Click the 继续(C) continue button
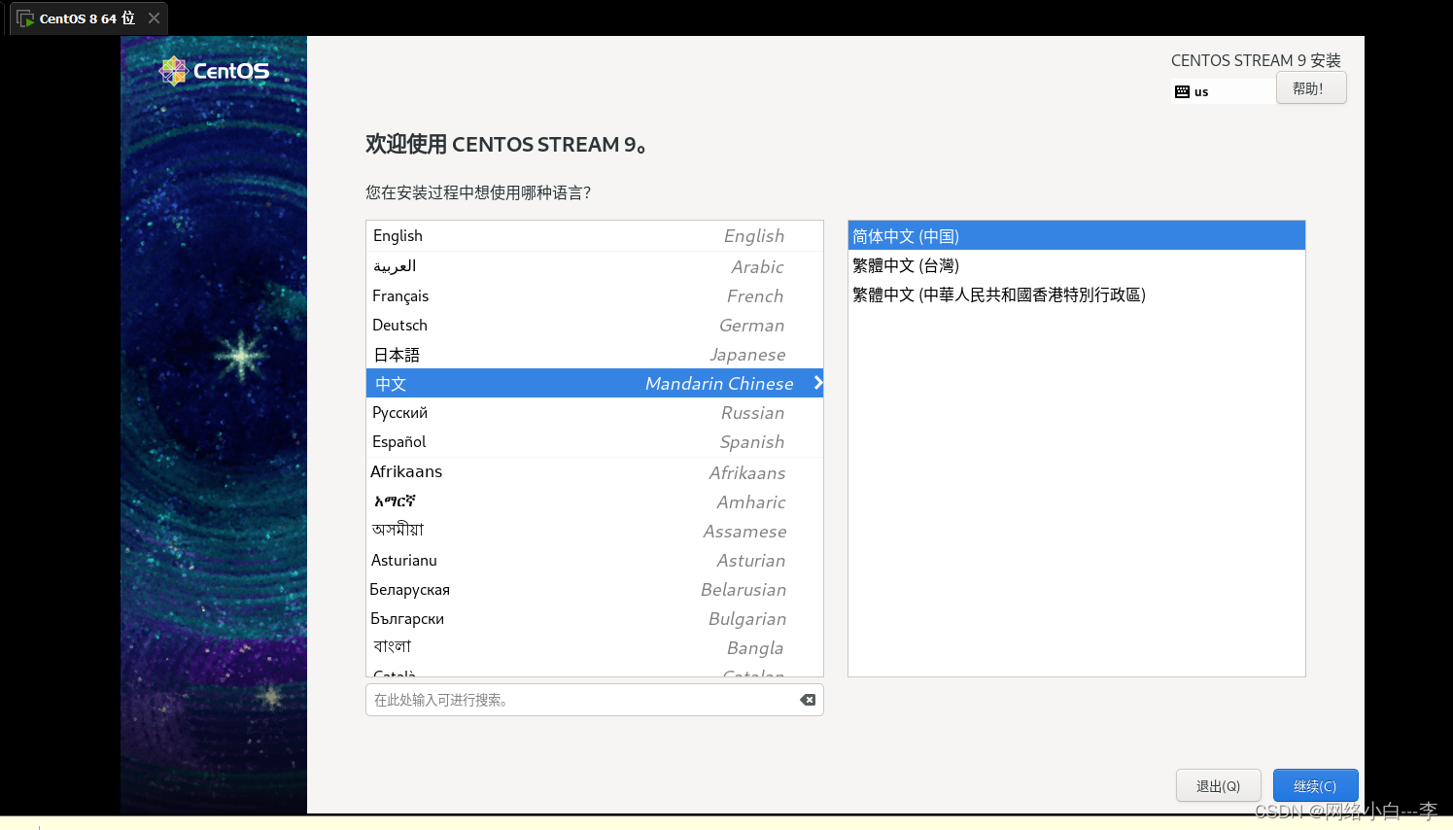Viewport: 1453px width, 830px height. point(1315,785)
